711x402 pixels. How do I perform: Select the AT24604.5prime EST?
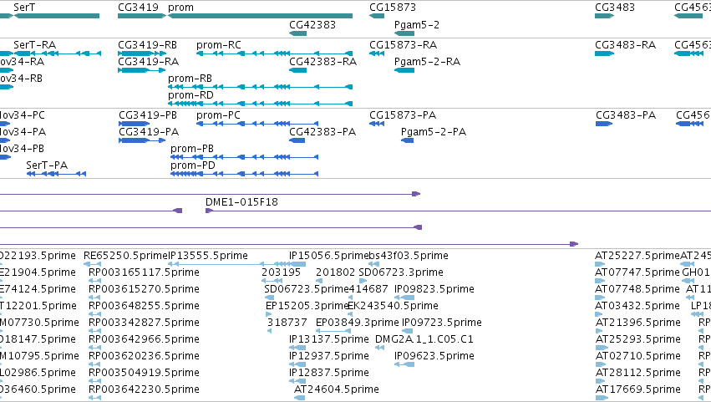click(x=299, y=398)
